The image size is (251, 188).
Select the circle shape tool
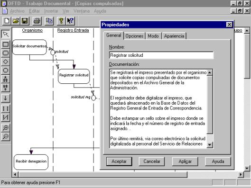(6, 70)
